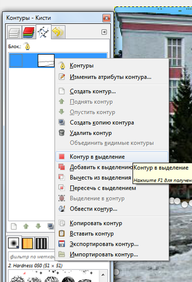Click the stroke path icon in menu
The width and height of the screenshot is (192, 282).
coord(62,209)
